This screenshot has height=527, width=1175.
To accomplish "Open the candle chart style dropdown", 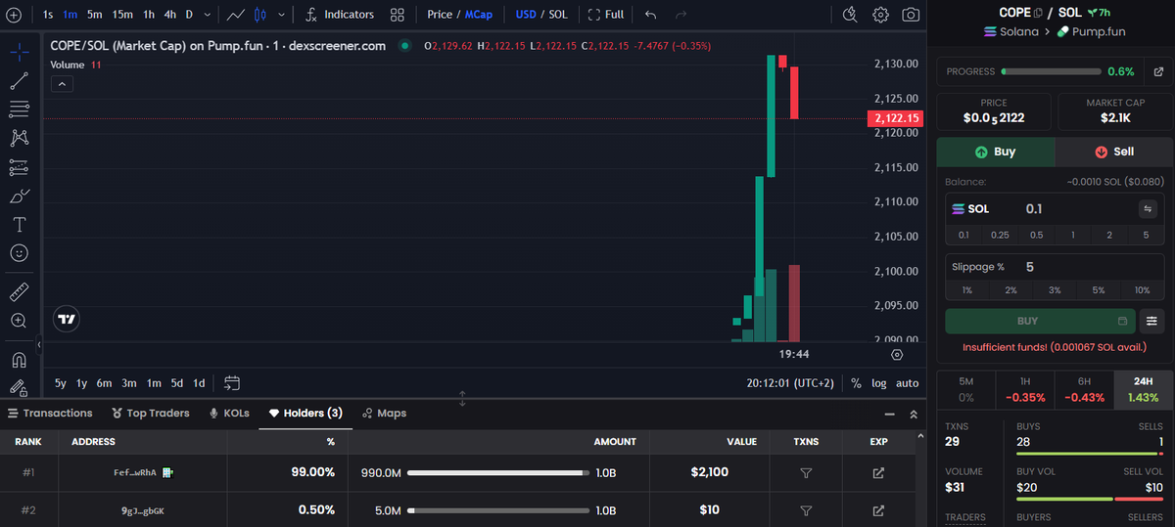I will pos(282,15).
